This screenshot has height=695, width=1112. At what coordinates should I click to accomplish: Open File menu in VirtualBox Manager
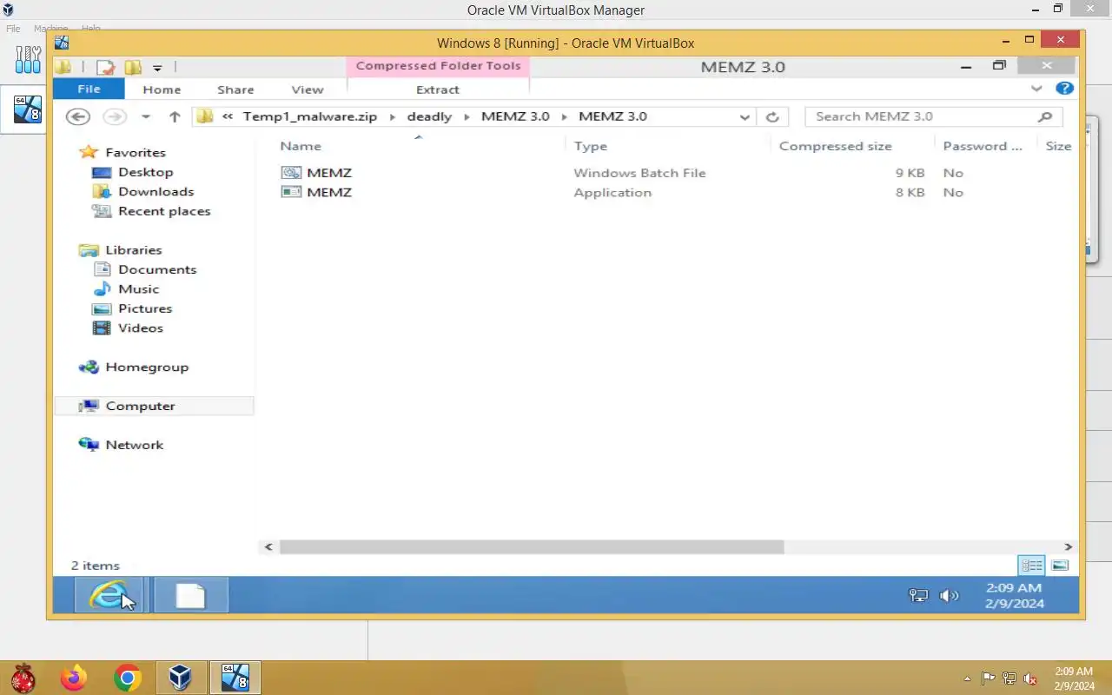13,29
